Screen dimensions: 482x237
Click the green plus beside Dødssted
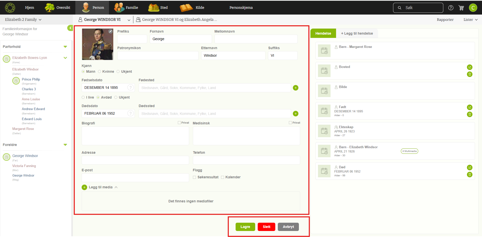296,114
